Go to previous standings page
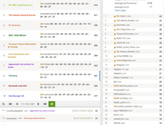The height and width of the screenshot is (125, 164). click(x=17, y=104)
